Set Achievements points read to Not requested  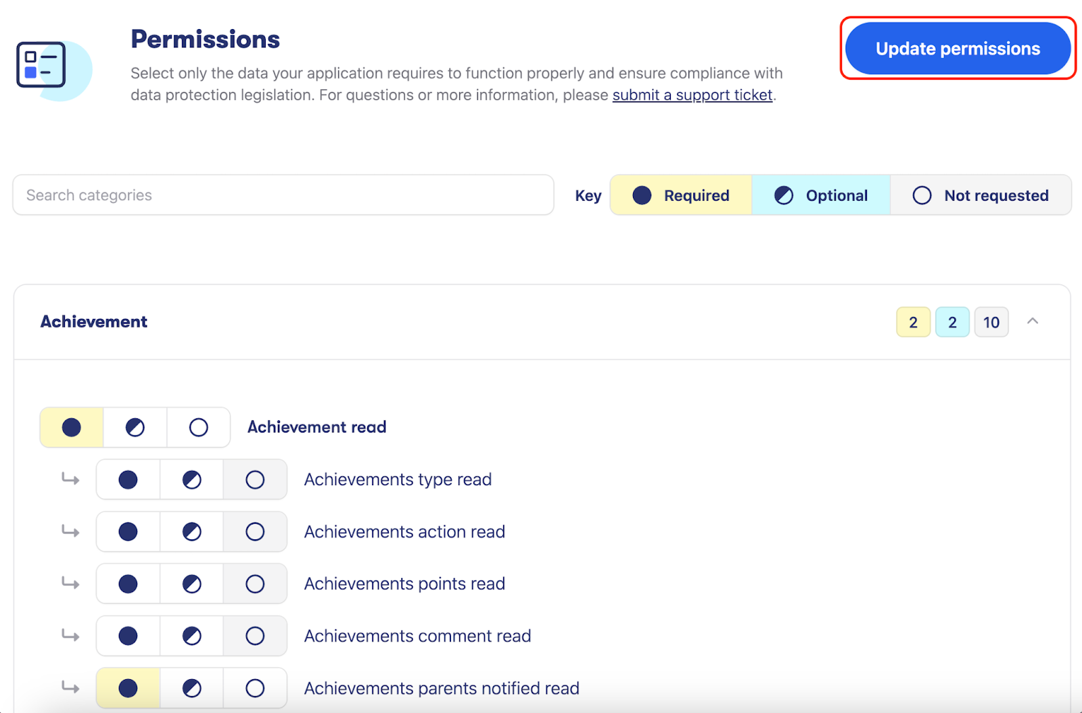pos(255,584)
